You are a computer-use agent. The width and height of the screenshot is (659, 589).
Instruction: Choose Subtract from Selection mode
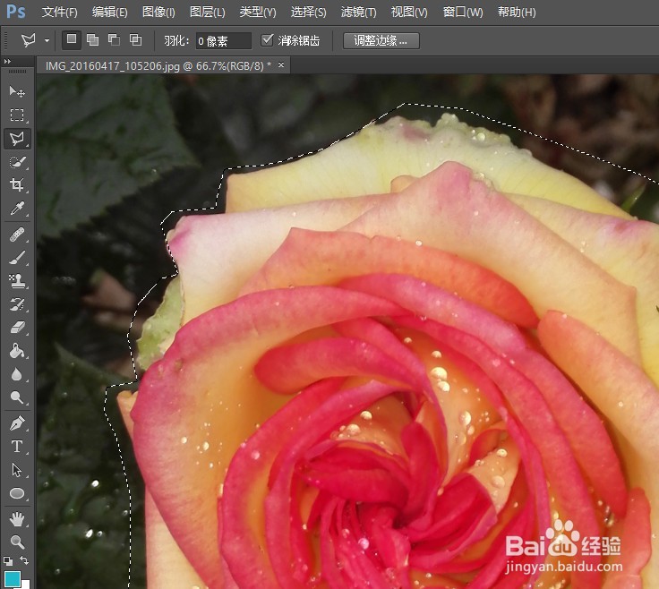coord(114,40)
